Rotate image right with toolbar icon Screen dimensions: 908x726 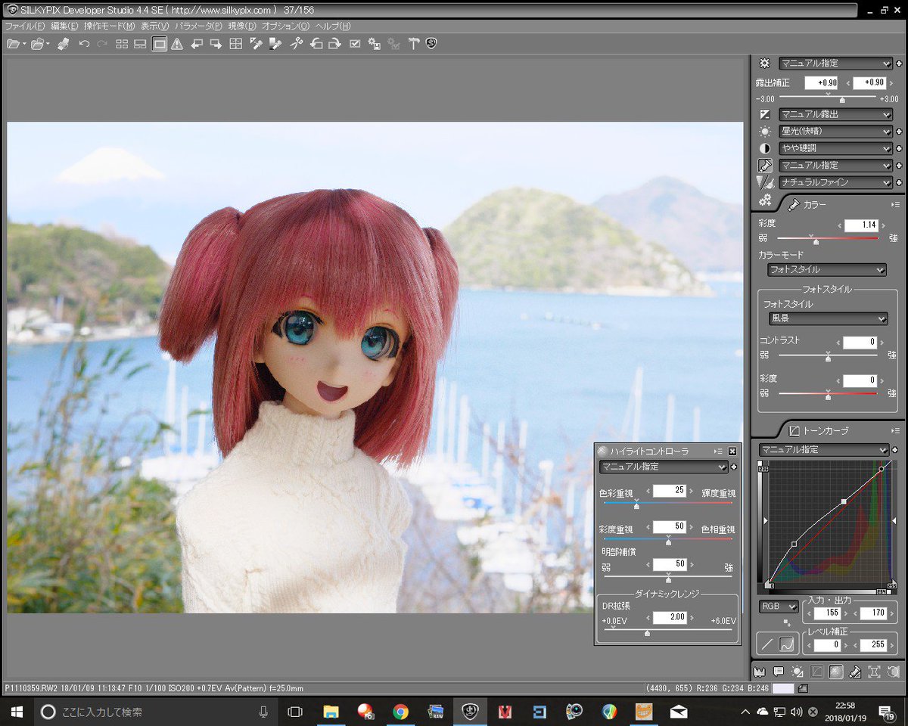pos(334,45)
